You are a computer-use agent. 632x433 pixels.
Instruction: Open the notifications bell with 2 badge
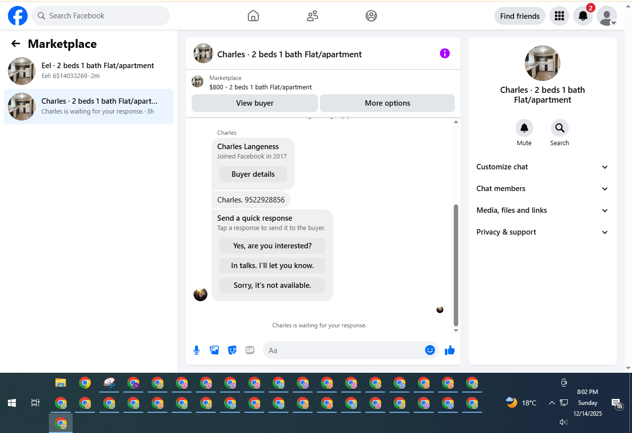click(x=583, y=16)
